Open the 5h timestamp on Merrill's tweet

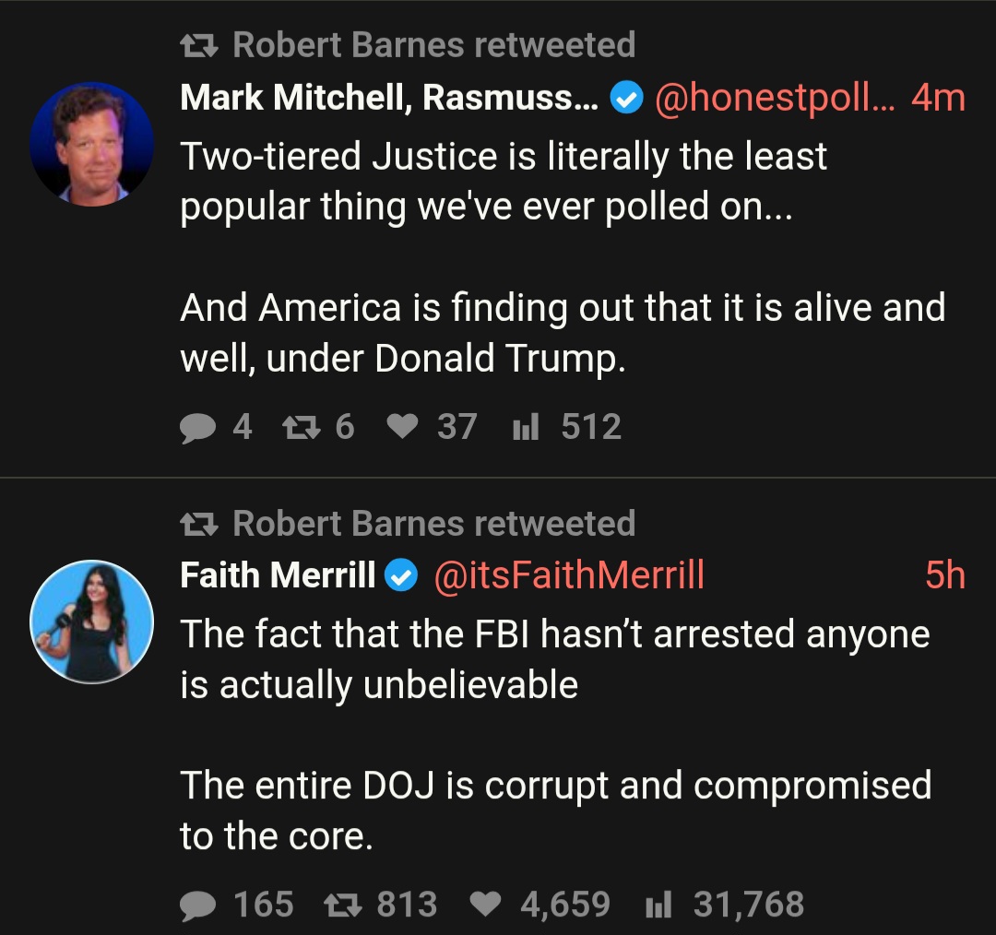944,575
